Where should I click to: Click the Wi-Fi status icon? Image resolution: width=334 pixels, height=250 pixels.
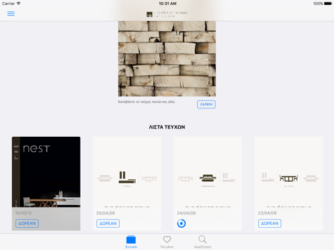pyautogui.click(x=18, y=3)
